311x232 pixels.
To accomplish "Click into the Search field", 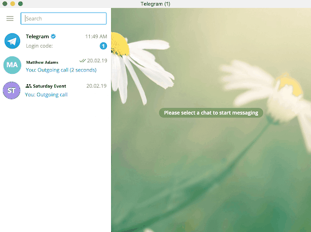I will (64, 19).
